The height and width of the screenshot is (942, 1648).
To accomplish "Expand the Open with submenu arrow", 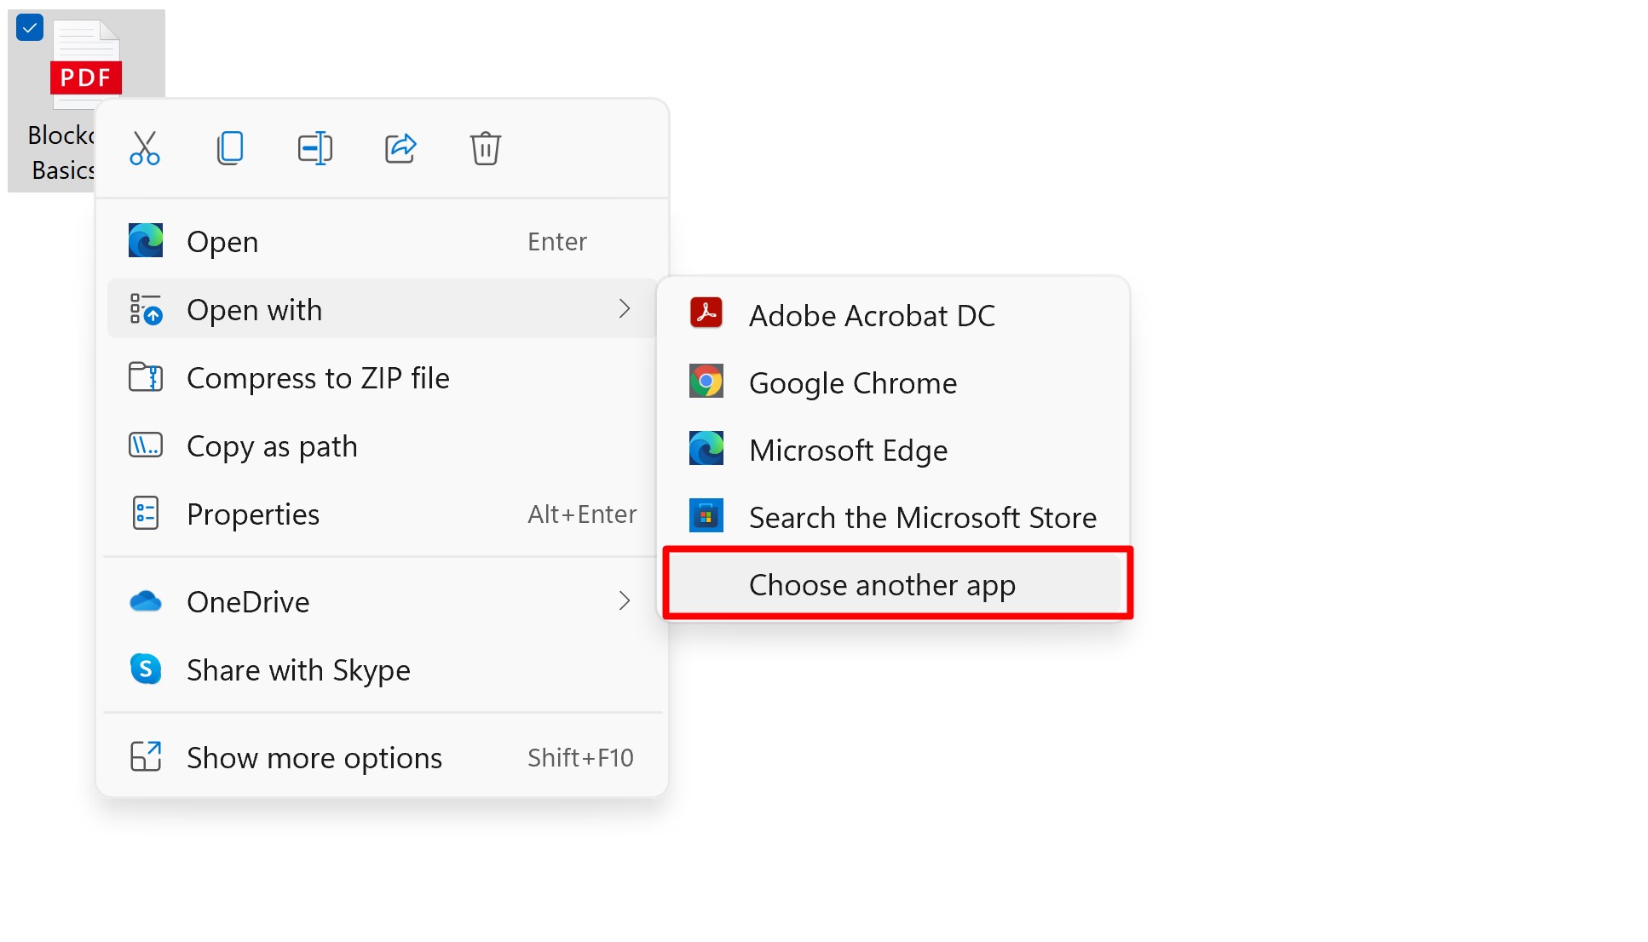I will [624, 309].
